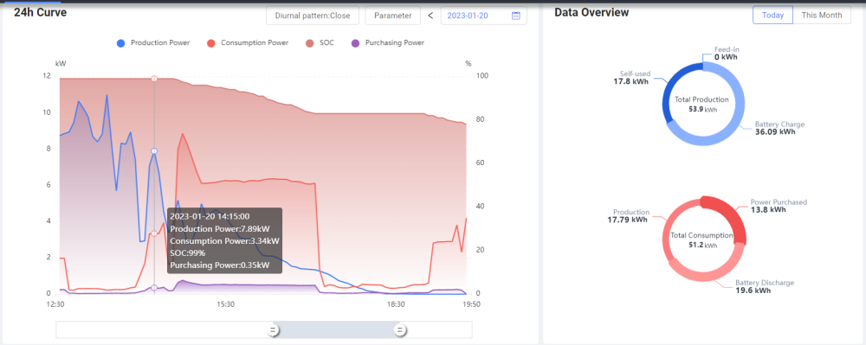
Task: Open the calendar icon in date field
Action: [x=516, y=16]
